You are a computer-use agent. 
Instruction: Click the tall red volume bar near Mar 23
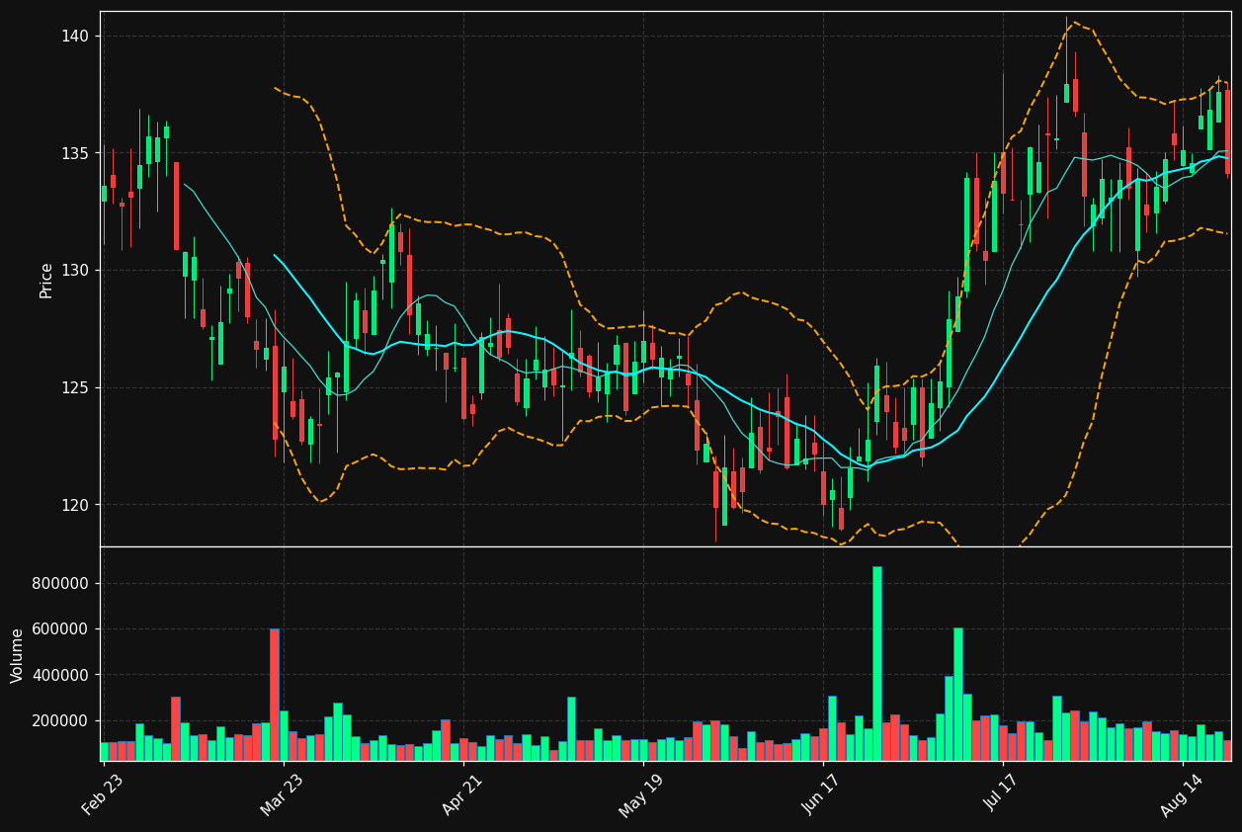click(x=274, y=695)
